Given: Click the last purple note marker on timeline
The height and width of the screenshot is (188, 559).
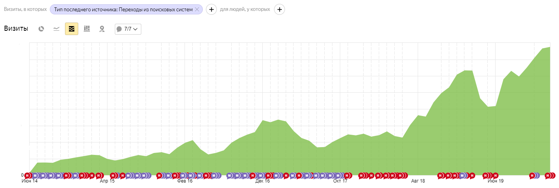Looking at the screenshot, I should tap(536, 176).
